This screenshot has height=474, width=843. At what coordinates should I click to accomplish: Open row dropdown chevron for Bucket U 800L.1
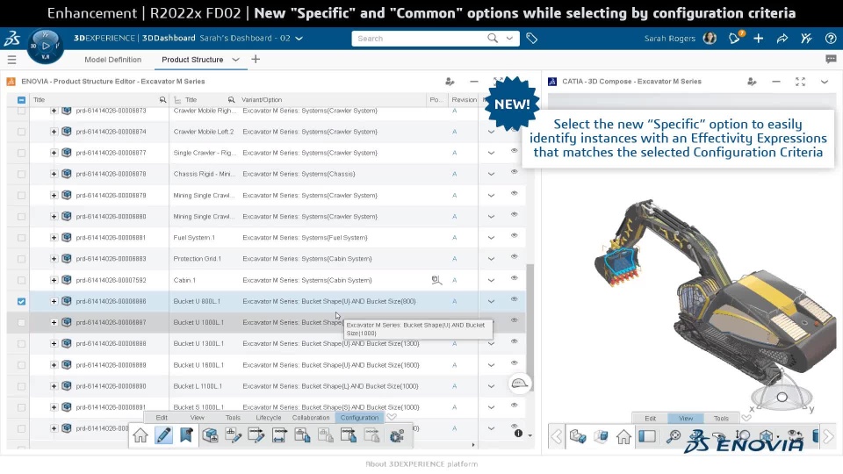point(491,301)
